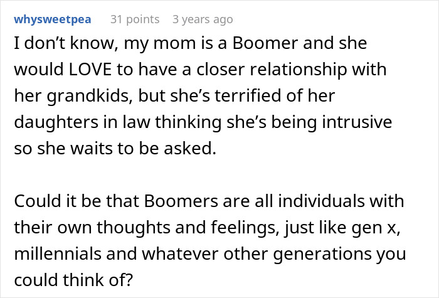Open the whysweetpea user profile
Screen dimensions: 439x298
click(x=52, y=19)
